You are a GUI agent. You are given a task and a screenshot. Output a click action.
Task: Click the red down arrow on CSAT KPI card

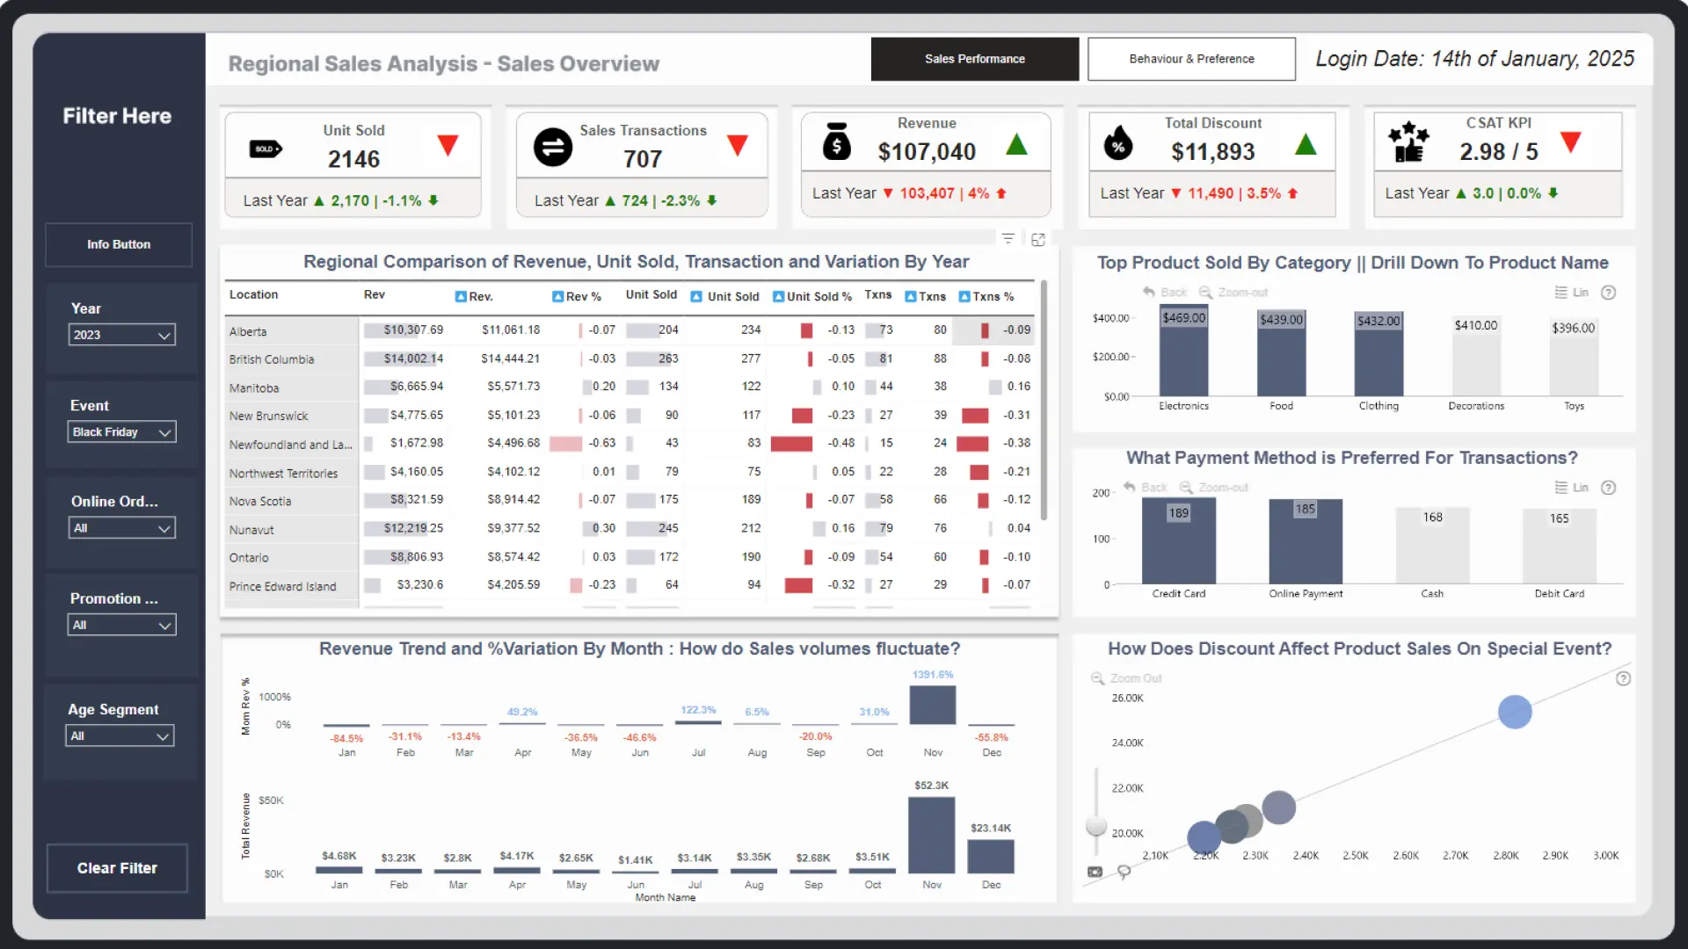coord(1571,141)
